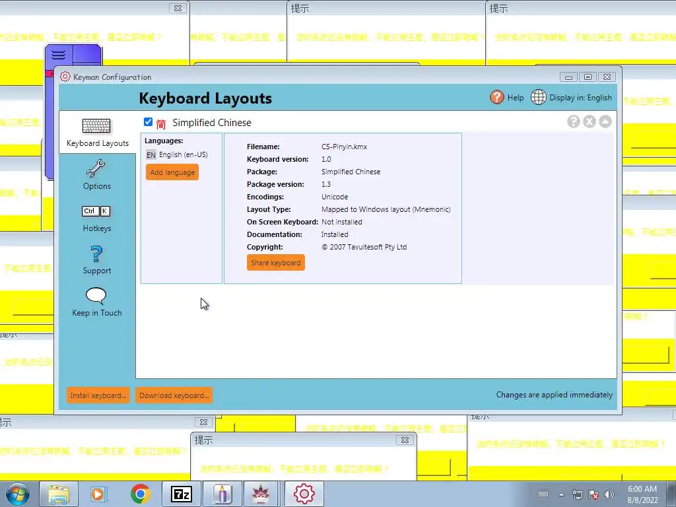Launch Windows Media Player from taskbar
Screen dimensions: 676x507
[98, 494]
